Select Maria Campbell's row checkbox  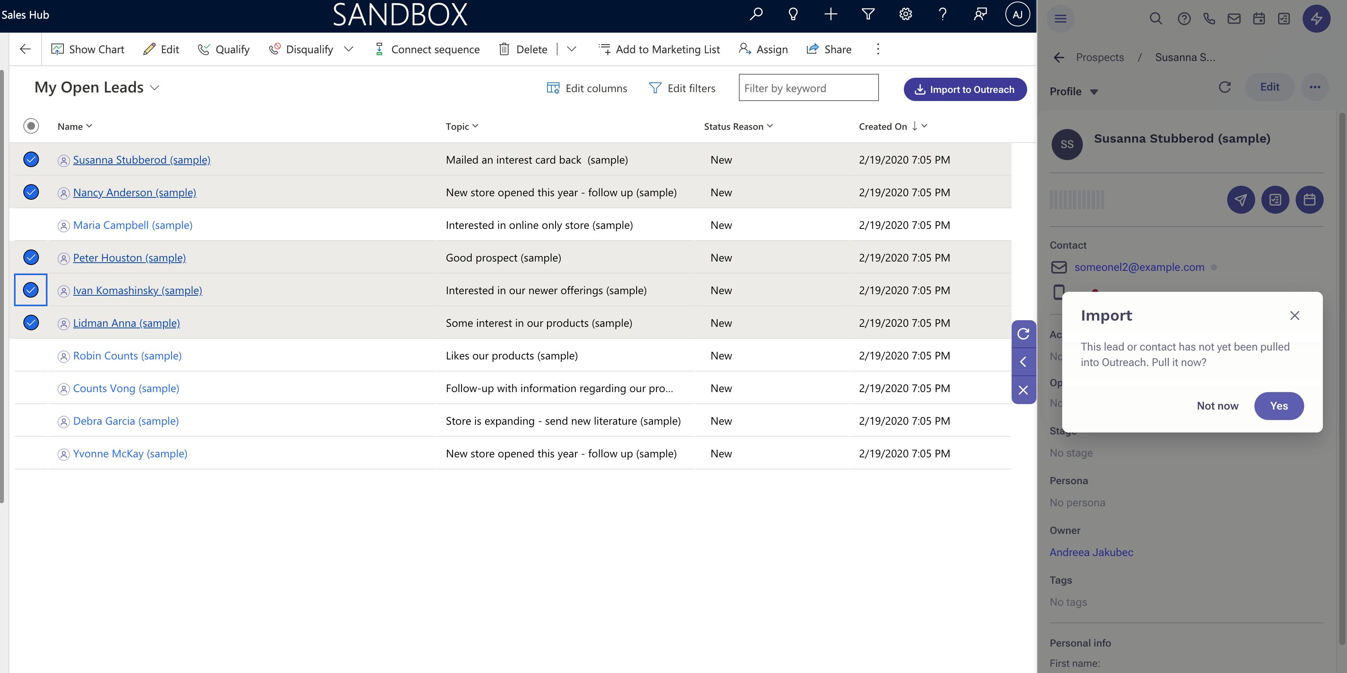coord(30,225)
